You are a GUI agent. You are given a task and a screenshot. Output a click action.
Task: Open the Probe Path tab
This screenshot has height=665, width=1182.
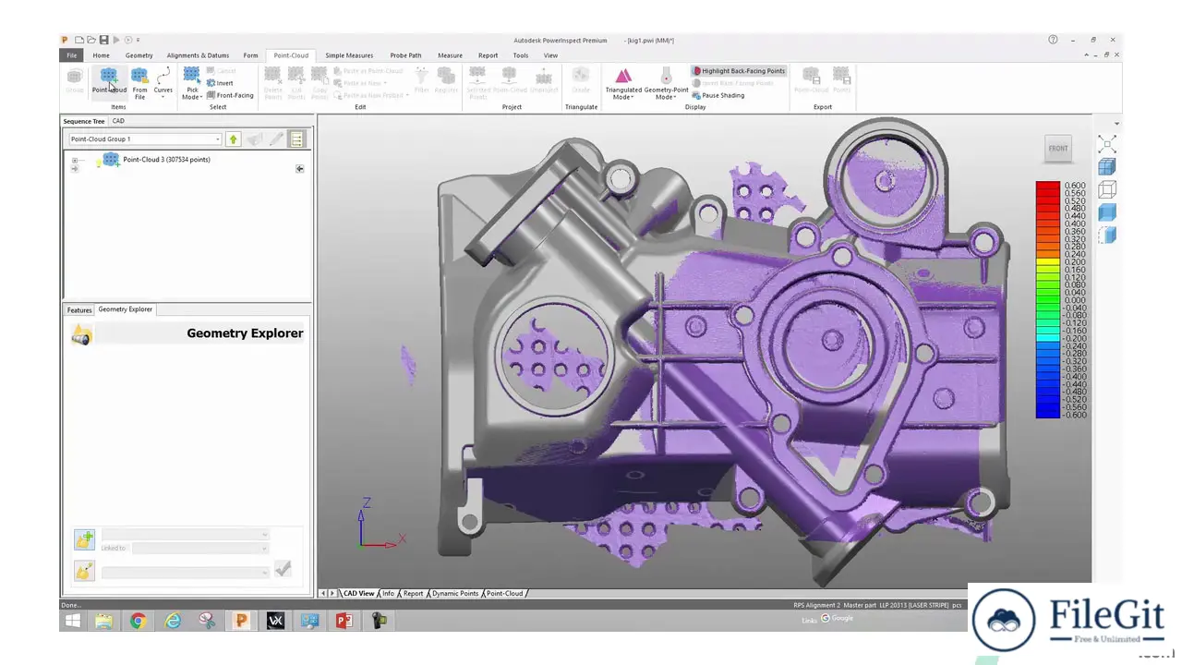tap(405, 55)
